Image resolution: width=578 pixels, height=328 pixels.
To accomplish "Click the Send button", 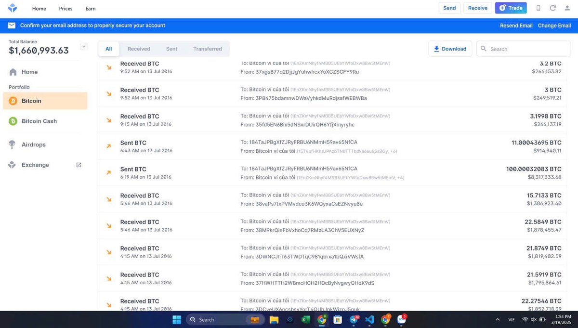I will click(x=449, y=8).
